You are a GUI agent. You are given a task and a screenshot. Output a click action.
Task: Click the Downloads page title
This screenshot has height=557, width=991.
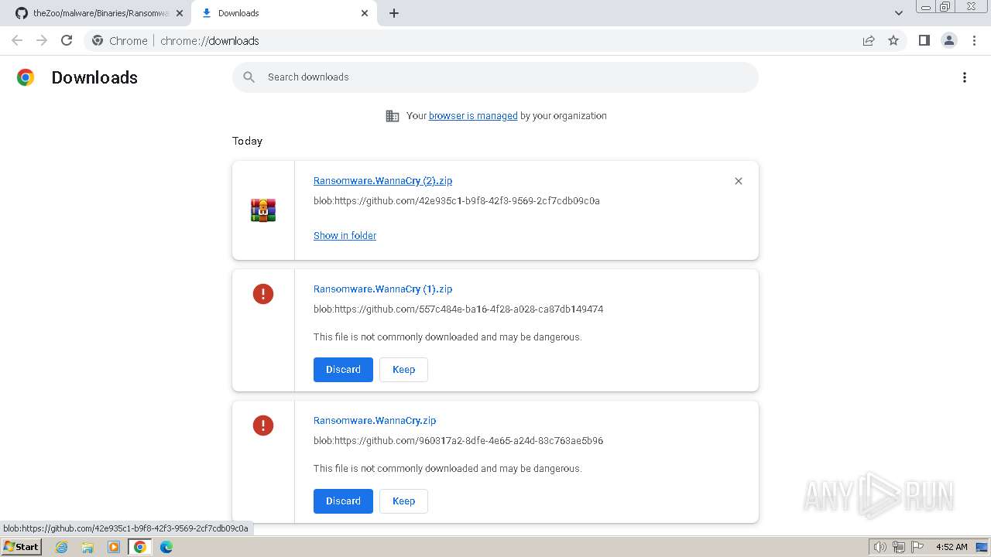pos(94,77)
